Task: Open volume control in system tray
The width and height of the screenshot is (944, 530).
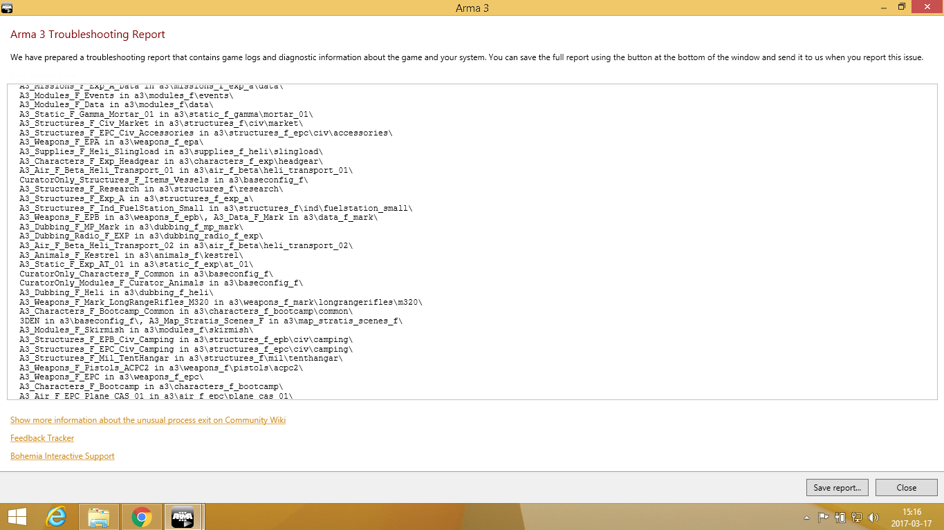Action: (x=873, y=517)
